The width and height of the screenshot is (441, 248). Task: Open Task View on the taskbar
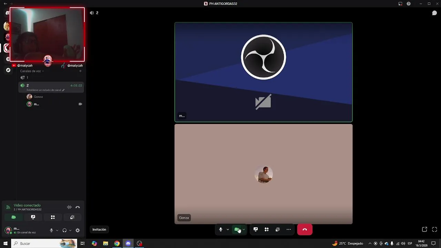[83, 244]
